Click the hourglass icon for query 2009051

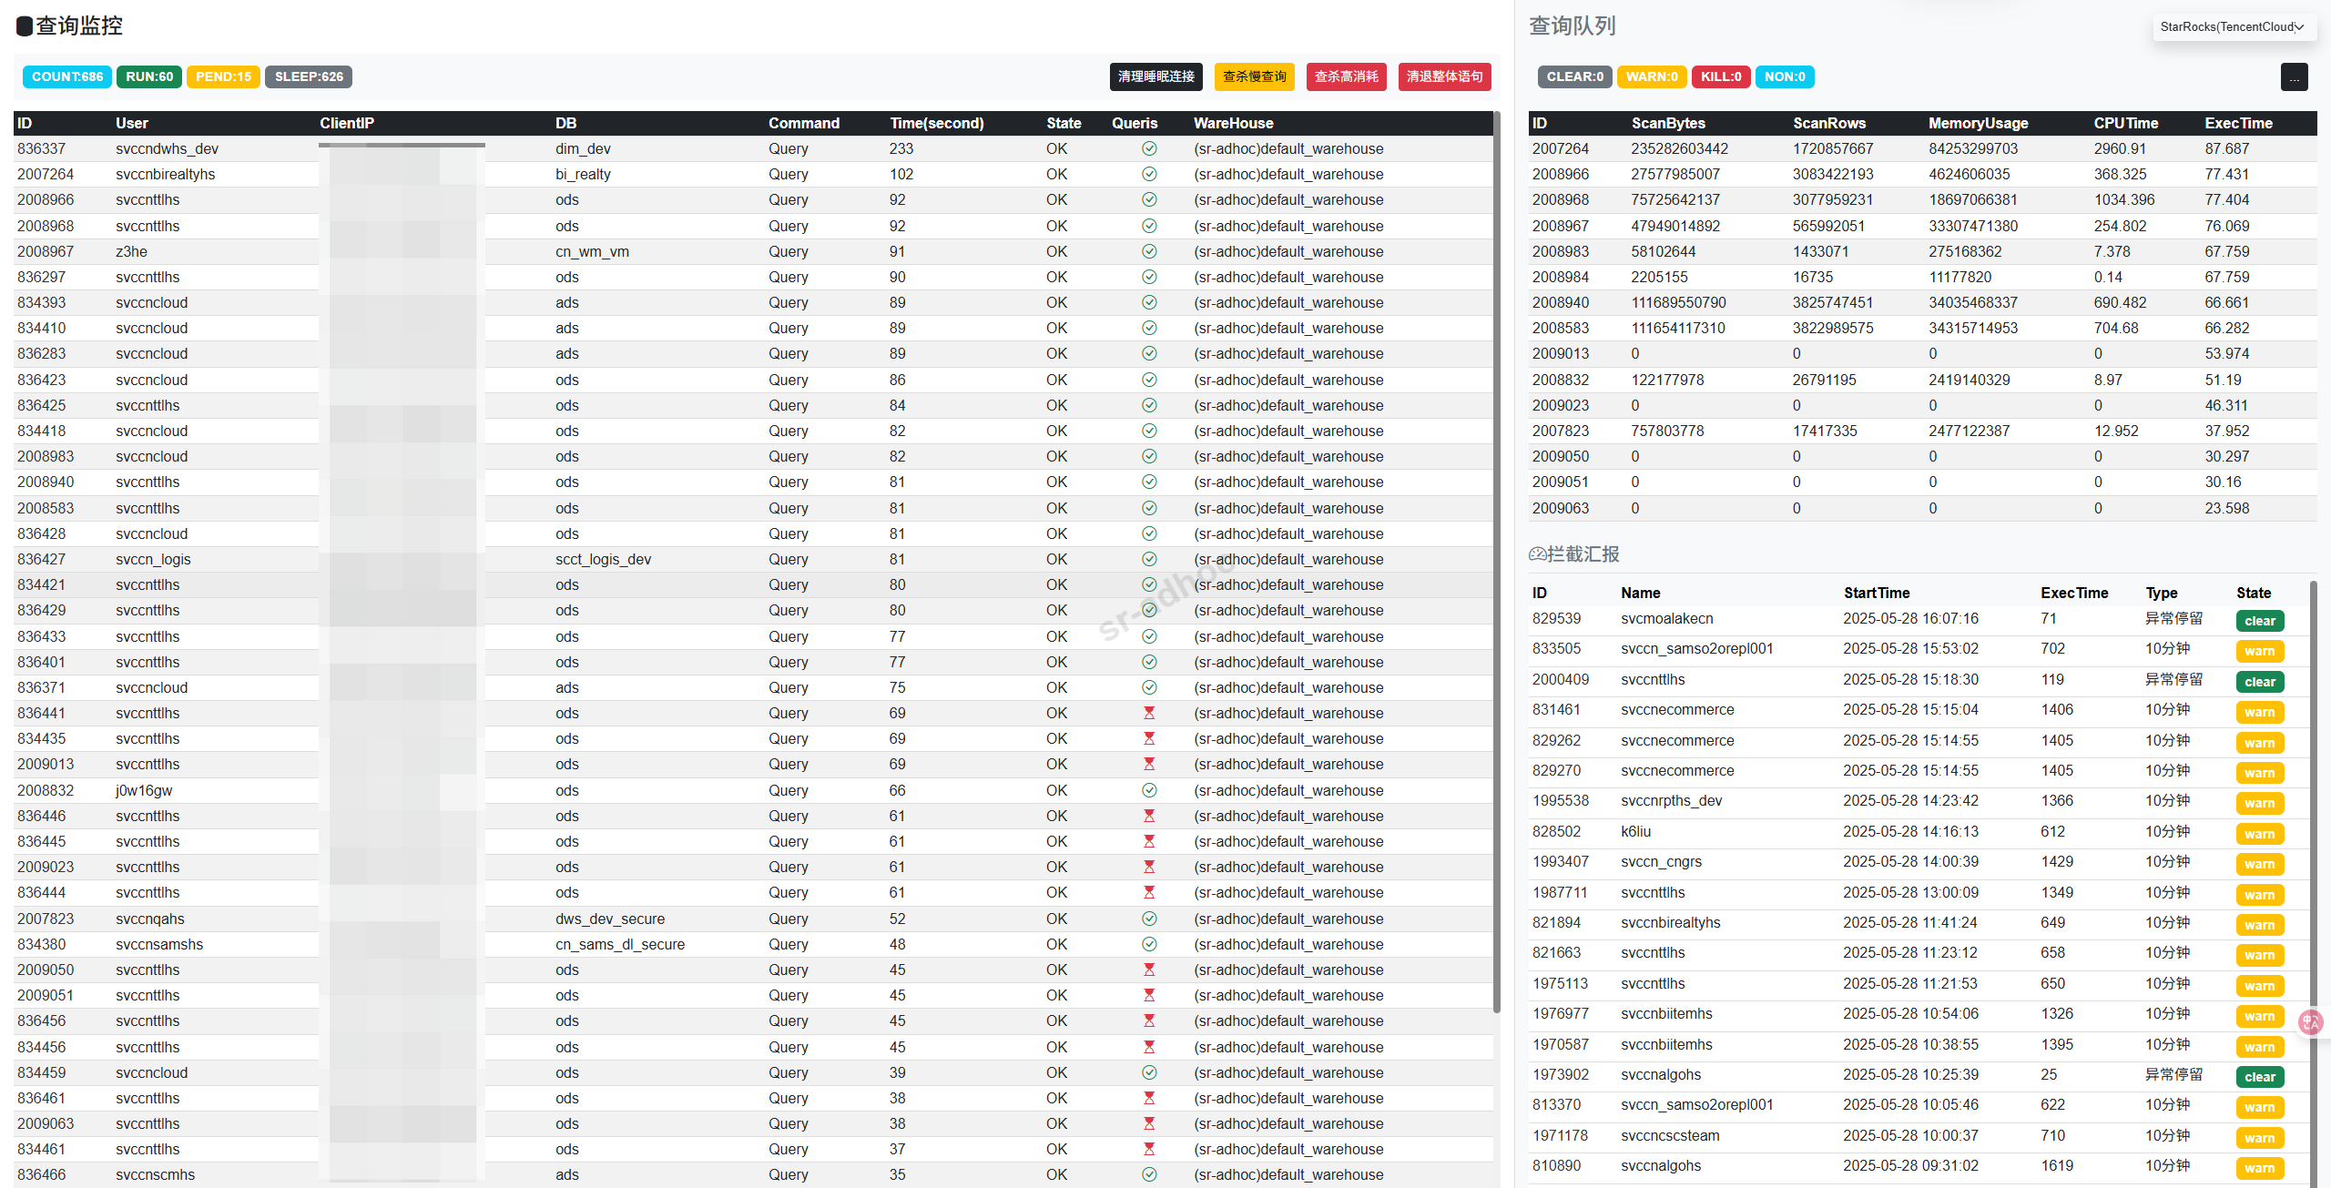coord(1149,995)
